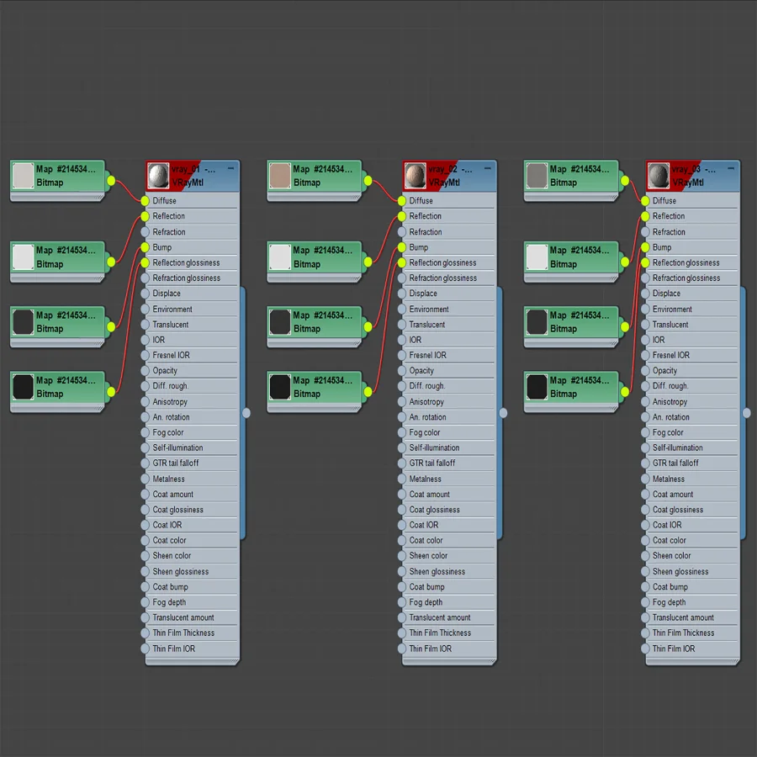Click the Diffuse input socket on vray_01
This screenshot has width=757, height=757.
(145, 200)
